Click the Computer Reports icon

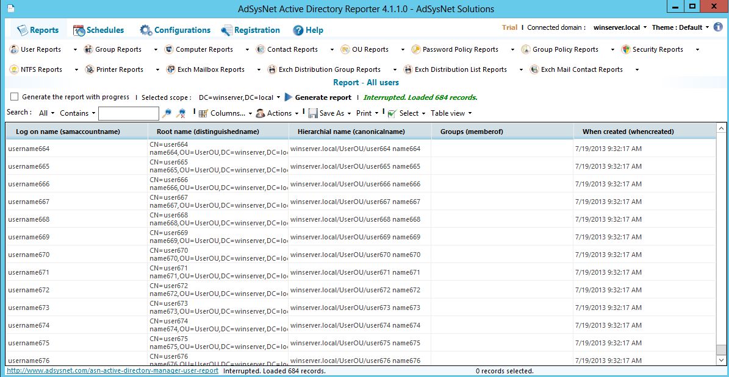tap(169, 49)
